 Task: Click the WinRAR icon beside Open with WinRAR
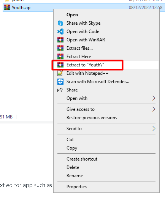tap(60, 40)
